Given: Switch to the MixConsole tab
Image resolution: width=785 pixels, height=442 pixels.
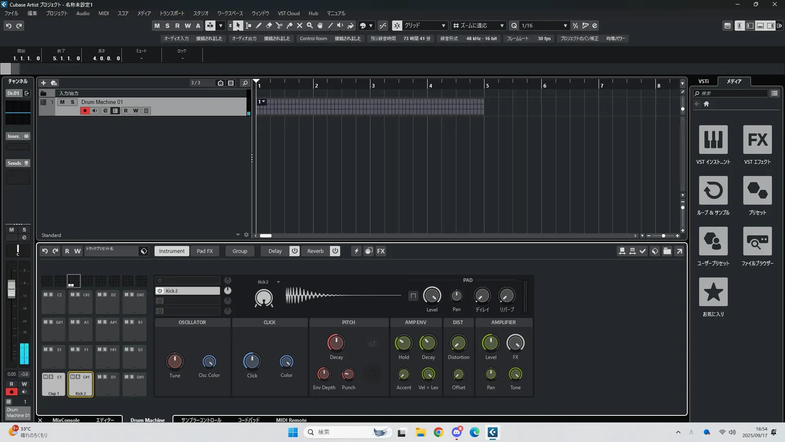Looking at the screenshot, I should [x=66, y=420].
